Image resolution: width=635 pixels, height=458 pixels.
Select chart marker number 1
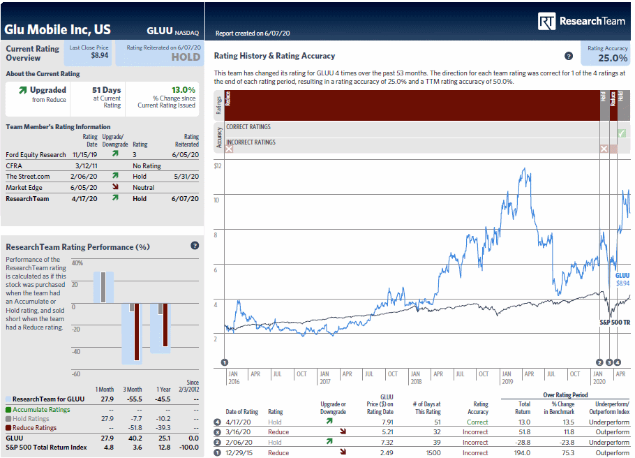pyautogui.click(x=225, y=362)
